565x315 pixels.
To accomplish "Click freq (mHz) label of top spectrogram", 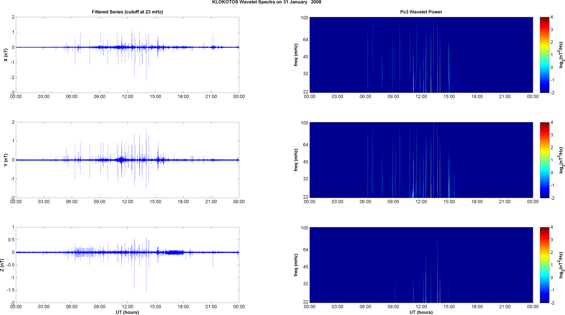I will pos(296,55).
